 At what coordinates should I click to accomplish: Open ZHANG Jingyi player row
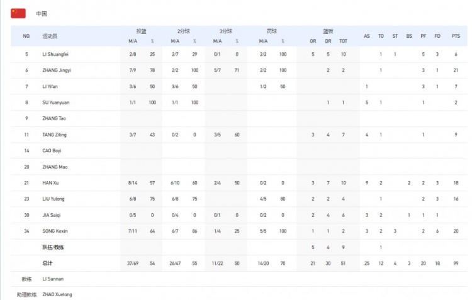coord(56,70)
